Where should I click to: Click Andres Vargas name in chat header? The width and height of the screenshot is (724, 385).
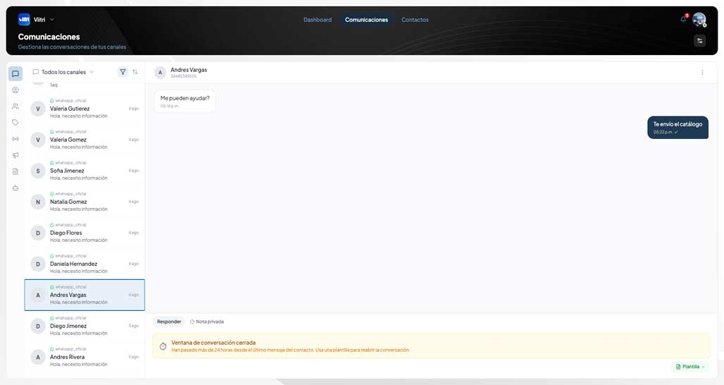click(189, 70)
